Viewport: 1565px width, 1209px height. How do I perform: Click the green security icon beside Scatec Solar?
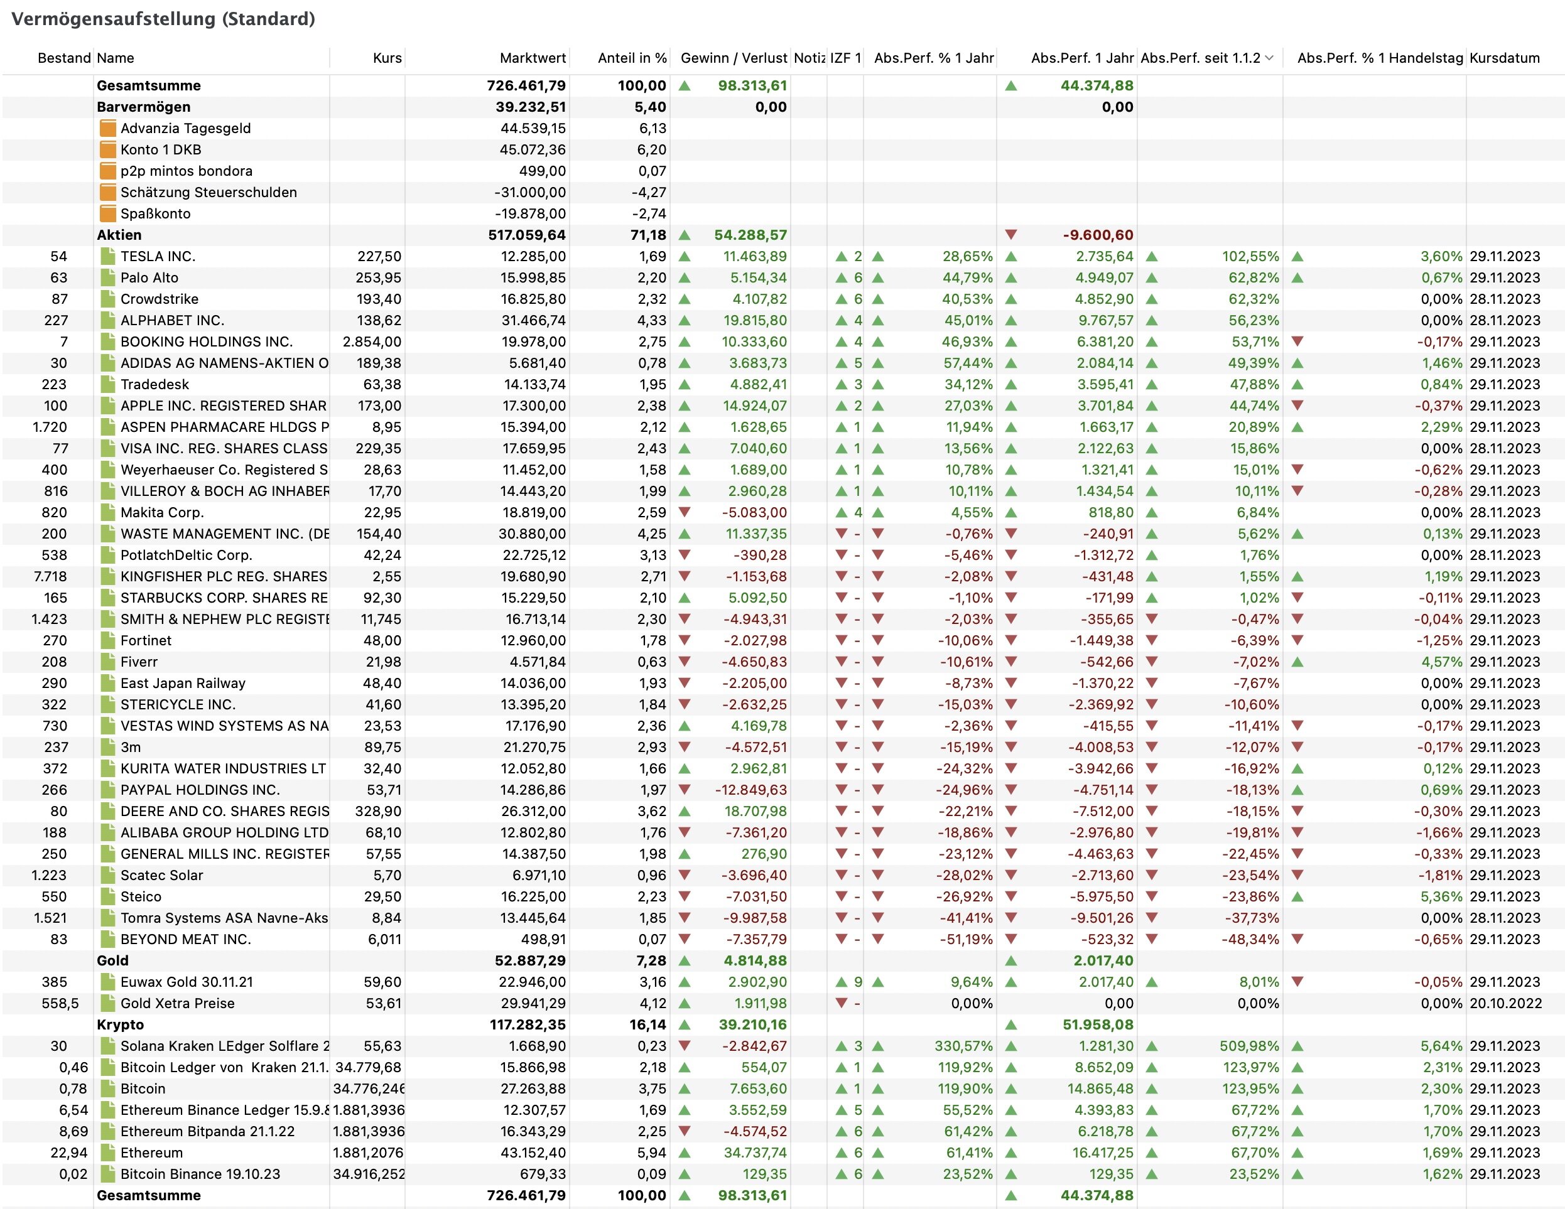click(107, 875)
